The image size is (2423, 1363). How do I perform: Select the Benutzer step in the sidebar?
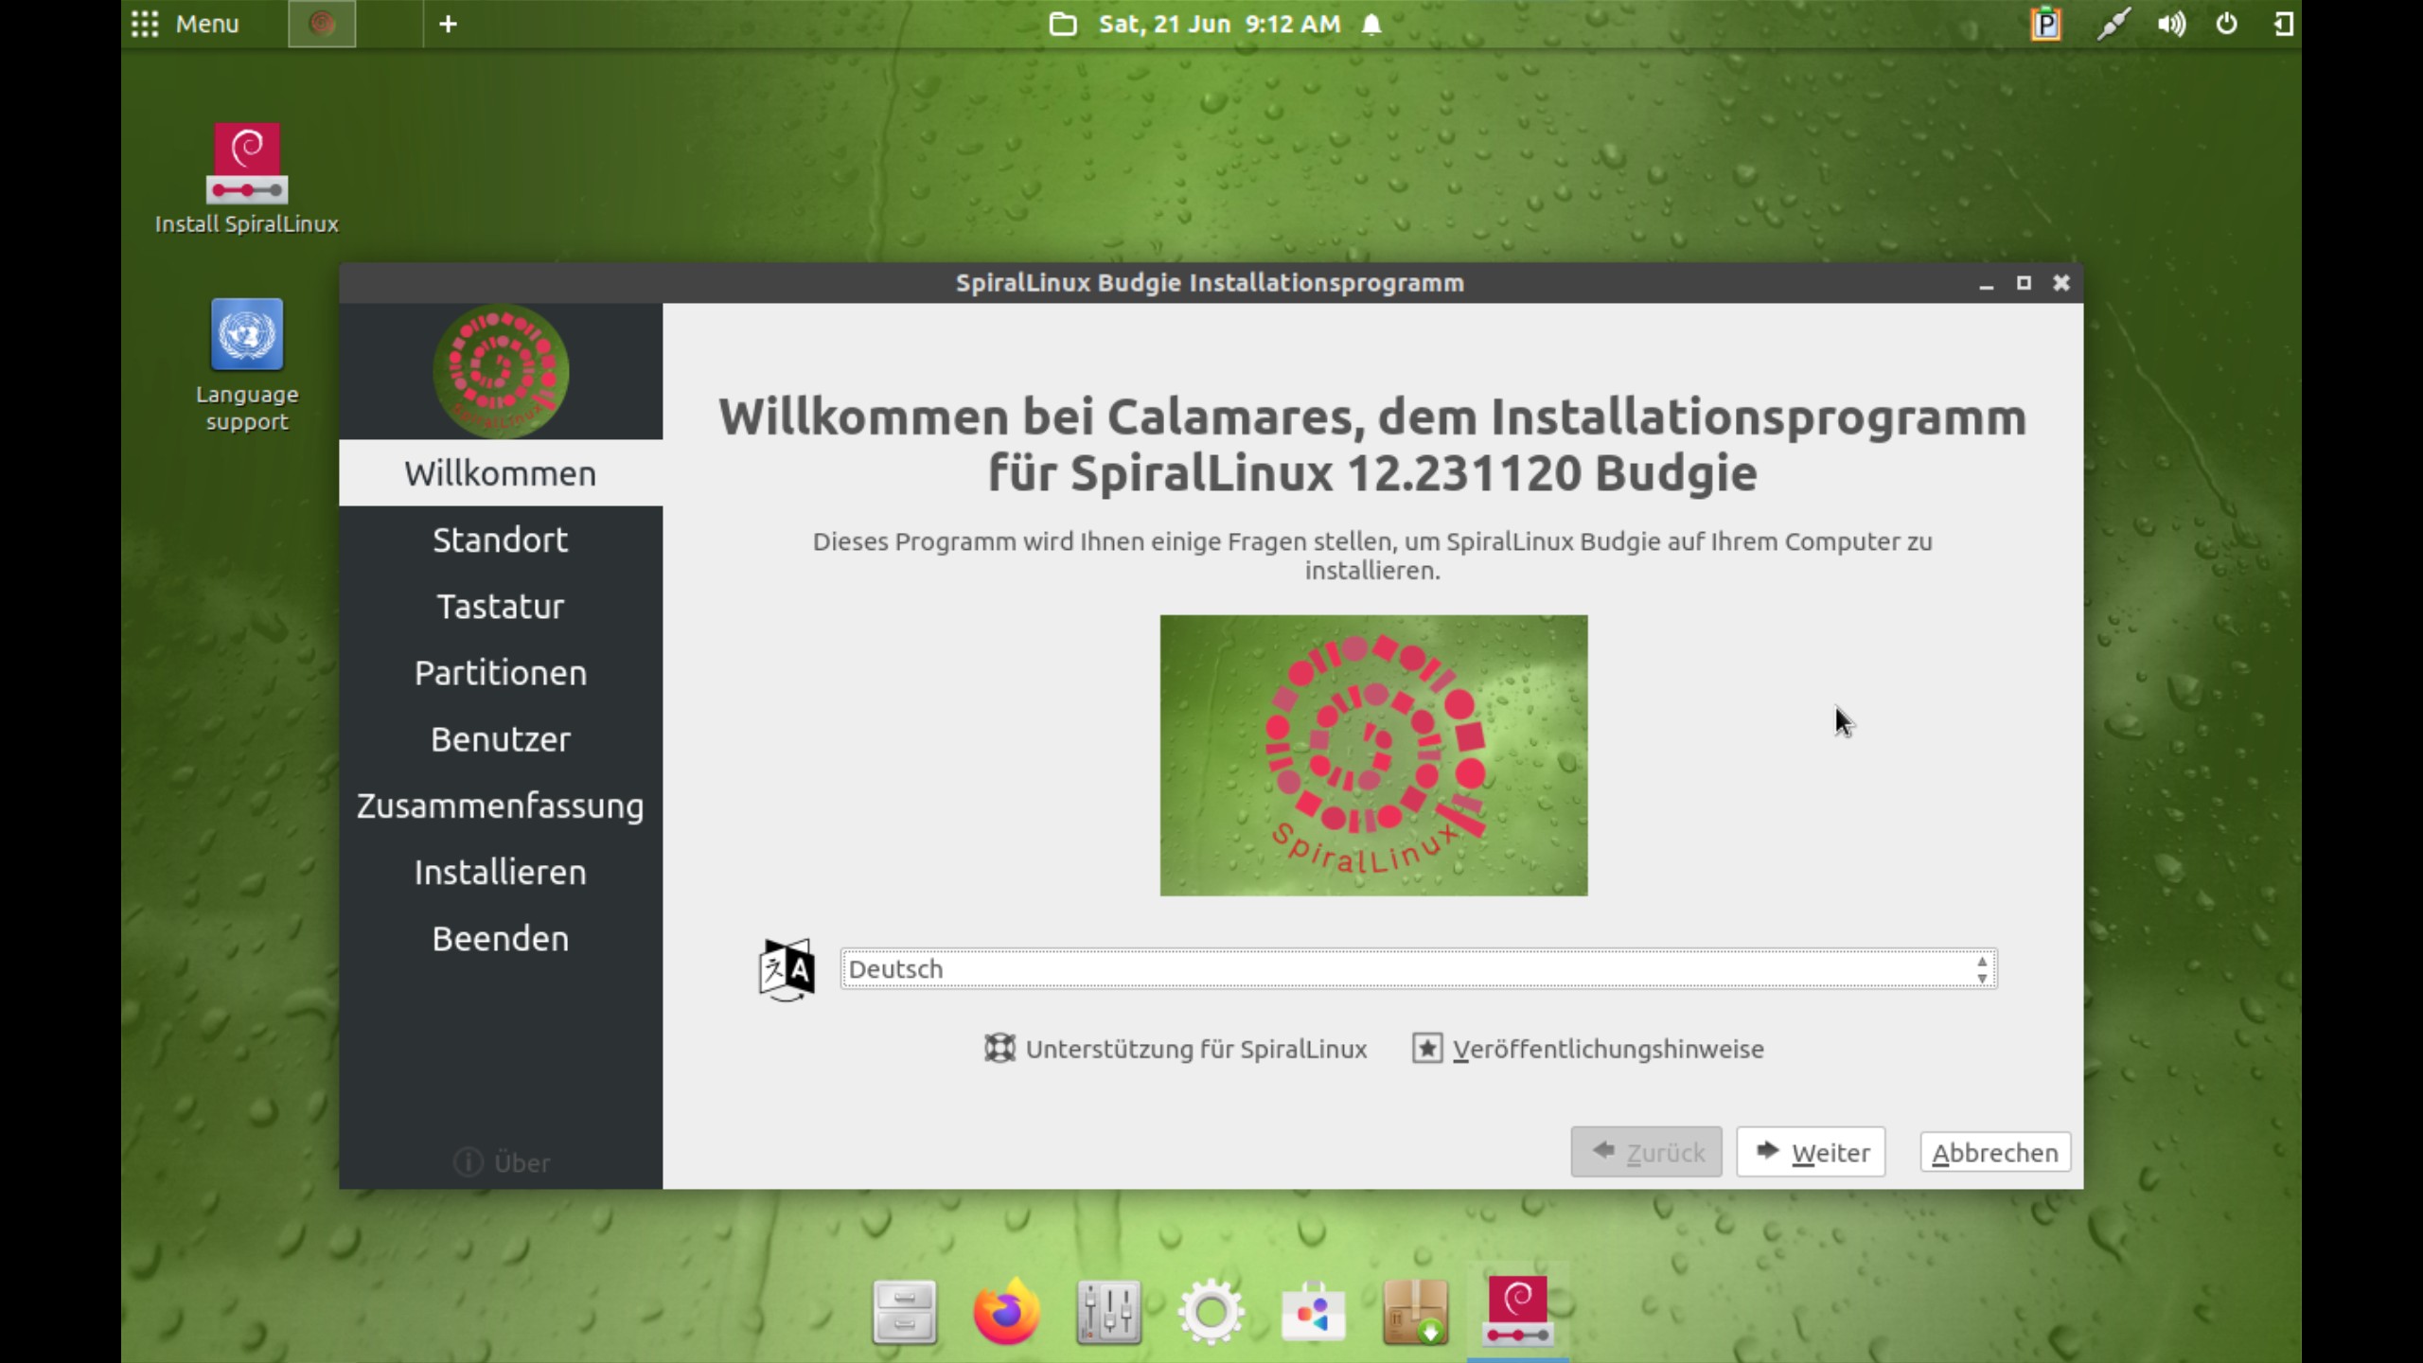pos(501,739)
